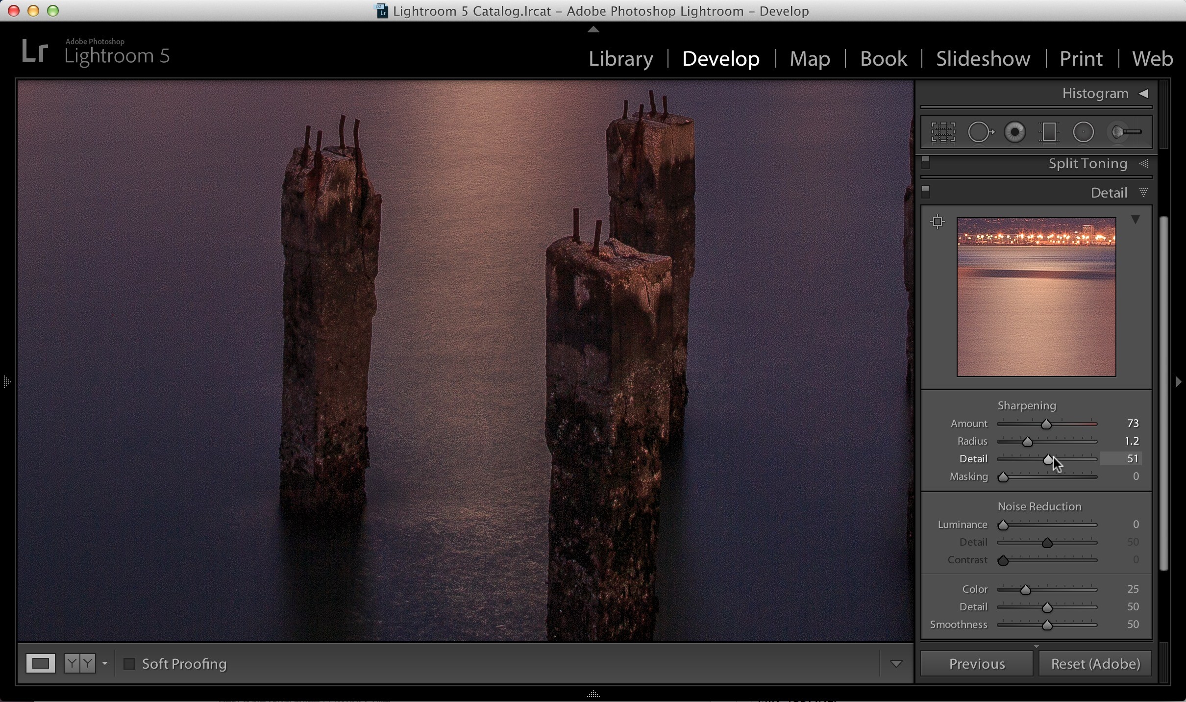Click the Sharpening Radius slider handle
The image size is (1186, 702).
click(1027, 442)
